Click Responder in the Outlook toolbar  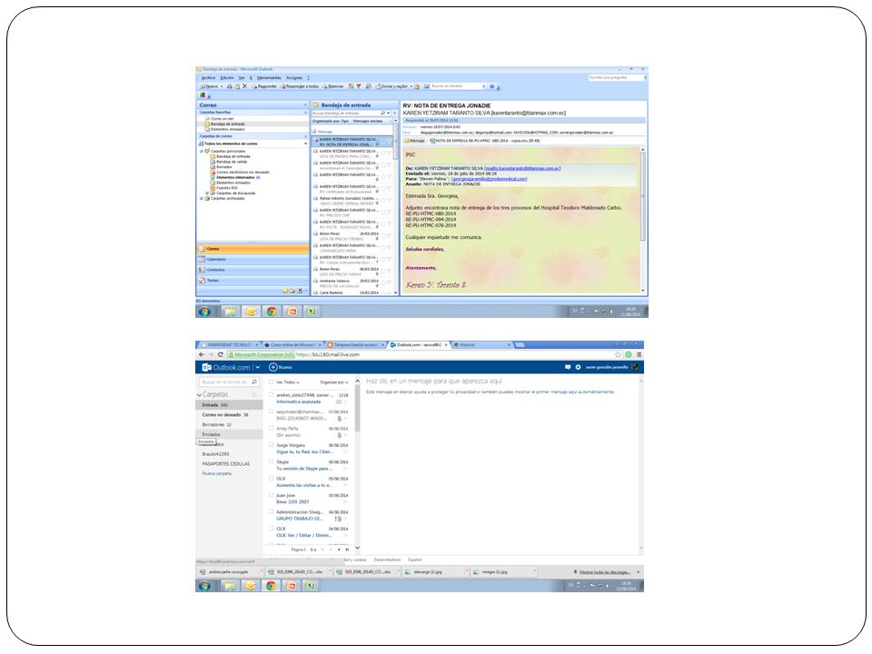(x=264, y=86)
